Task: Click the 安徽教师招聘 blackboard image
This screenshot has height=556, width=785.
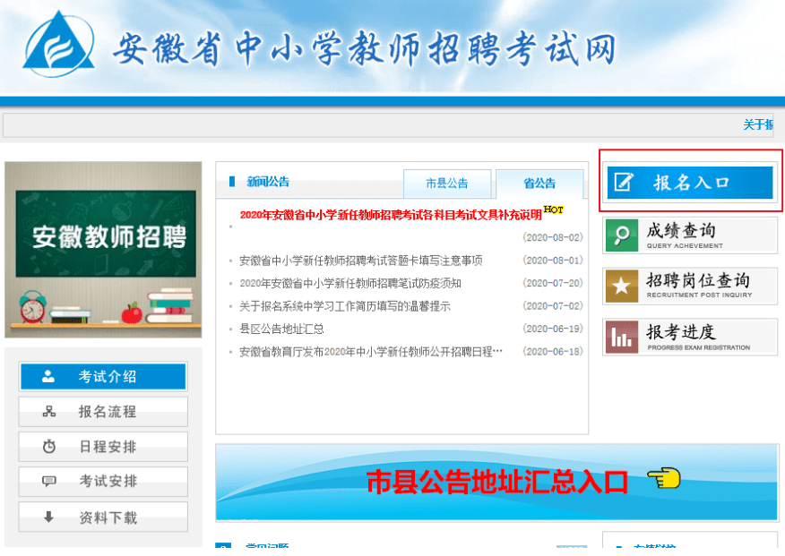Action: (103, 250)
